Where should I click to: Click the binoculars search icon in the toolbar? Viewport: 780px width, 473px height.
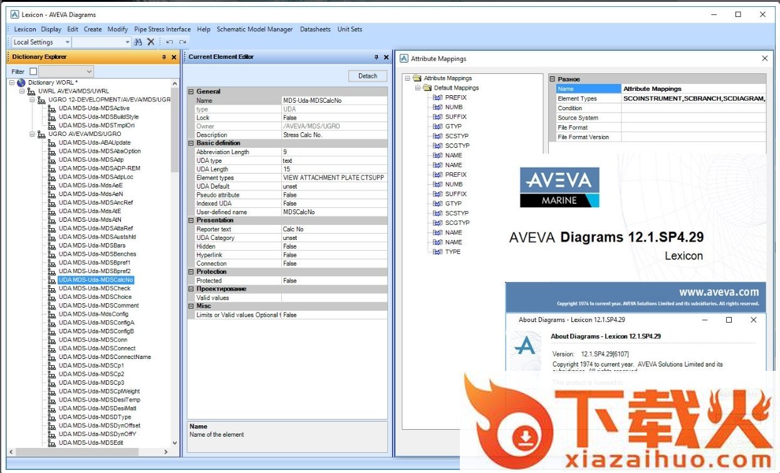coord(138,42)
